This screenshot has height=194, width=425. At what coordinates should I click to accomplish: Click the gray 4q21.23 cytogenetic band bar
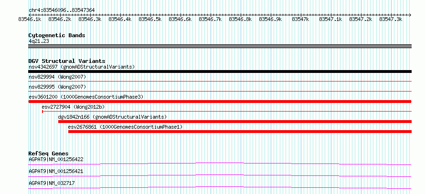(x=220, y=46)
